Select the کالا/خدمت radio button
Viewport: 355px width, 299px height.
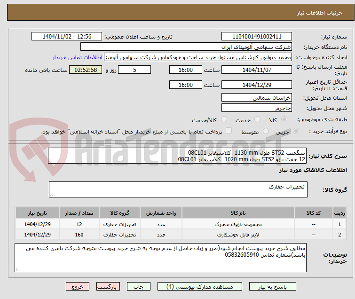click(x=224, y=119)
